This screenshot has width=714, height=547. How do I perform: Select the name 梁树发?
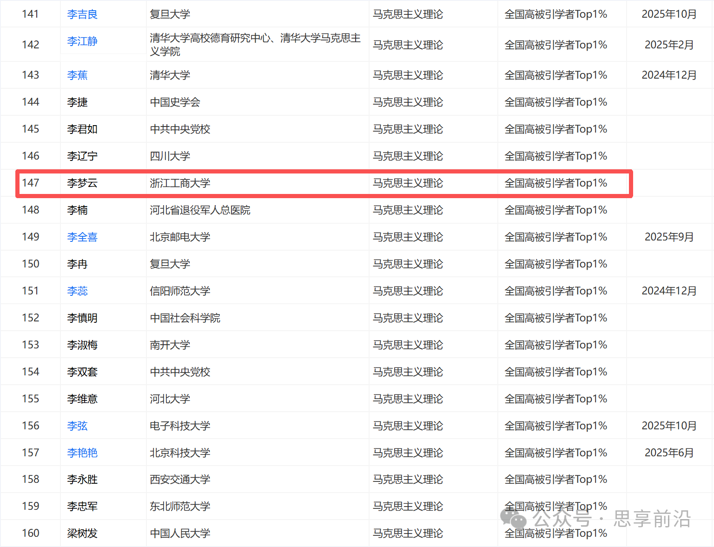tap(82, 534)
